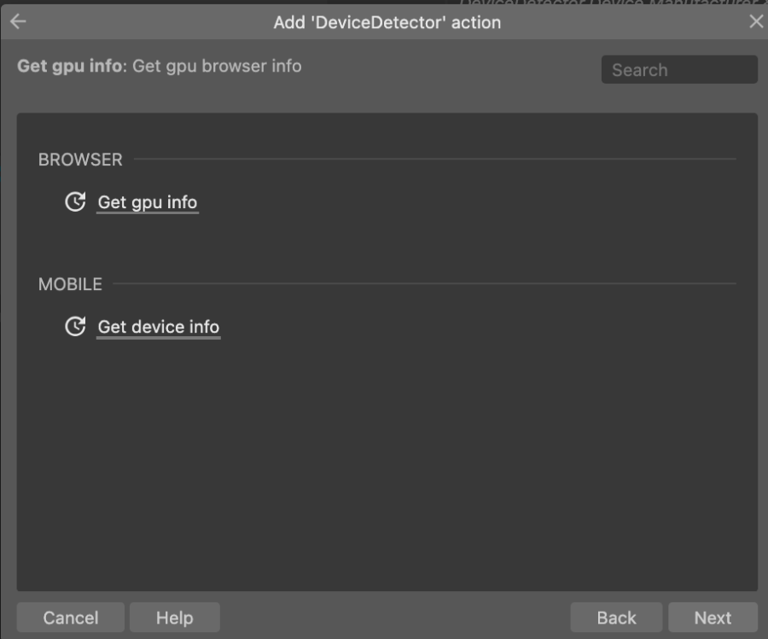Click the divider line next to MOBILE
The width and height of the screenshot is (768, 639).
(425, 283)
